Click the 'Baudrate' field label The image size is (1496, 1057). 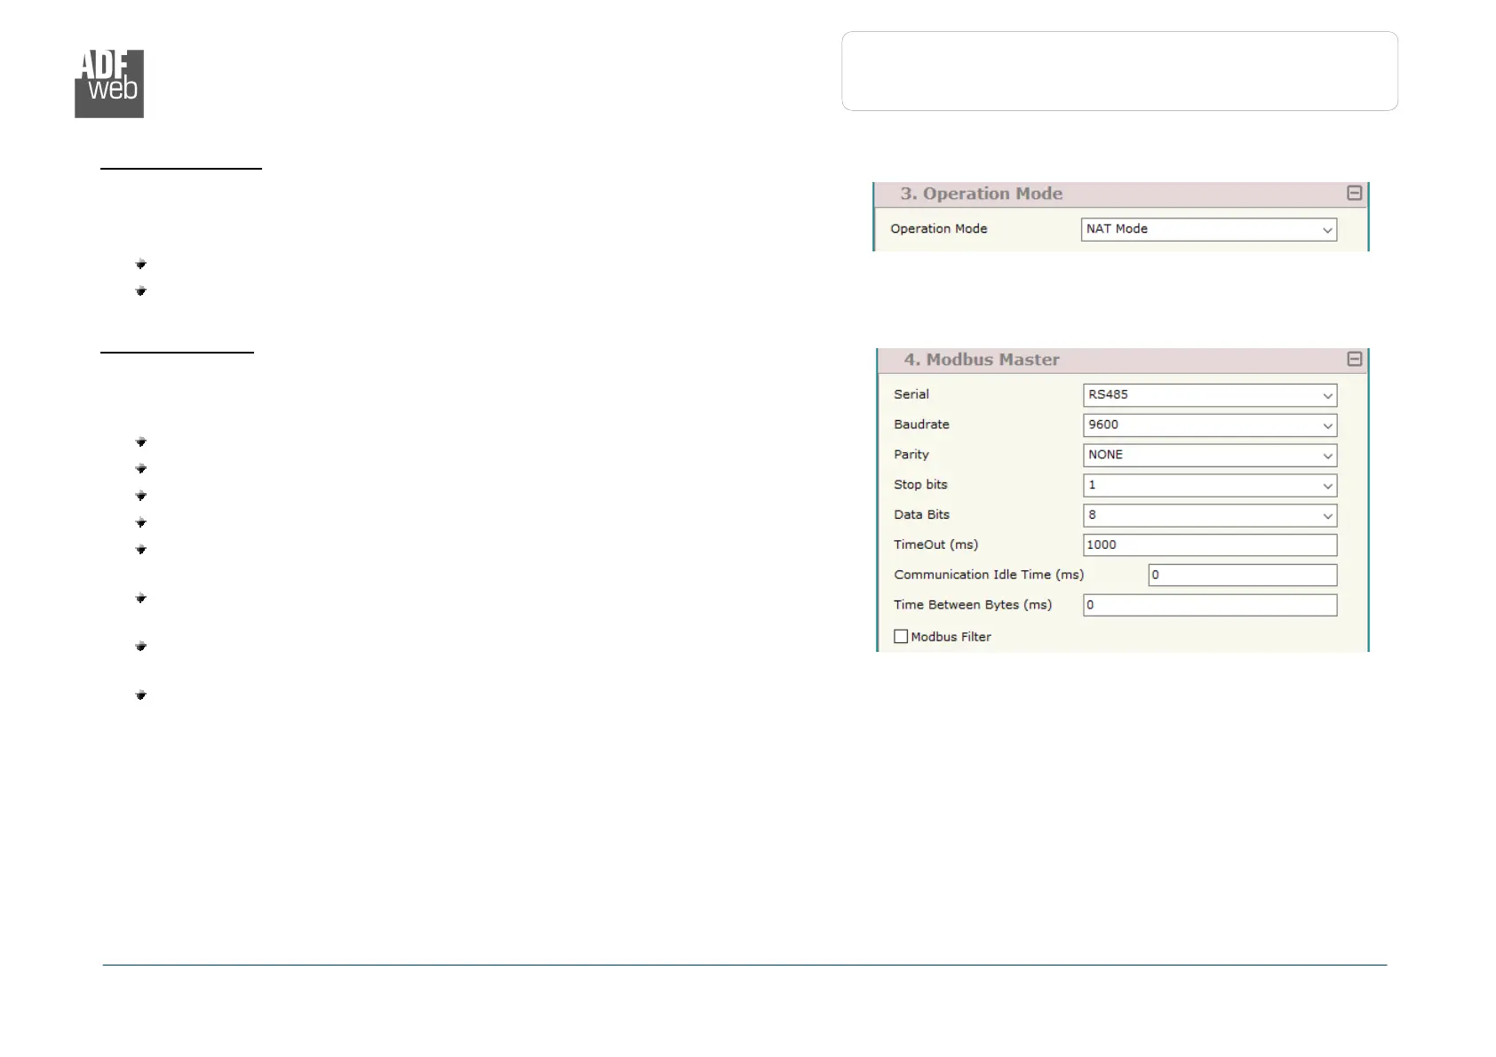click(x=921, y=425)
